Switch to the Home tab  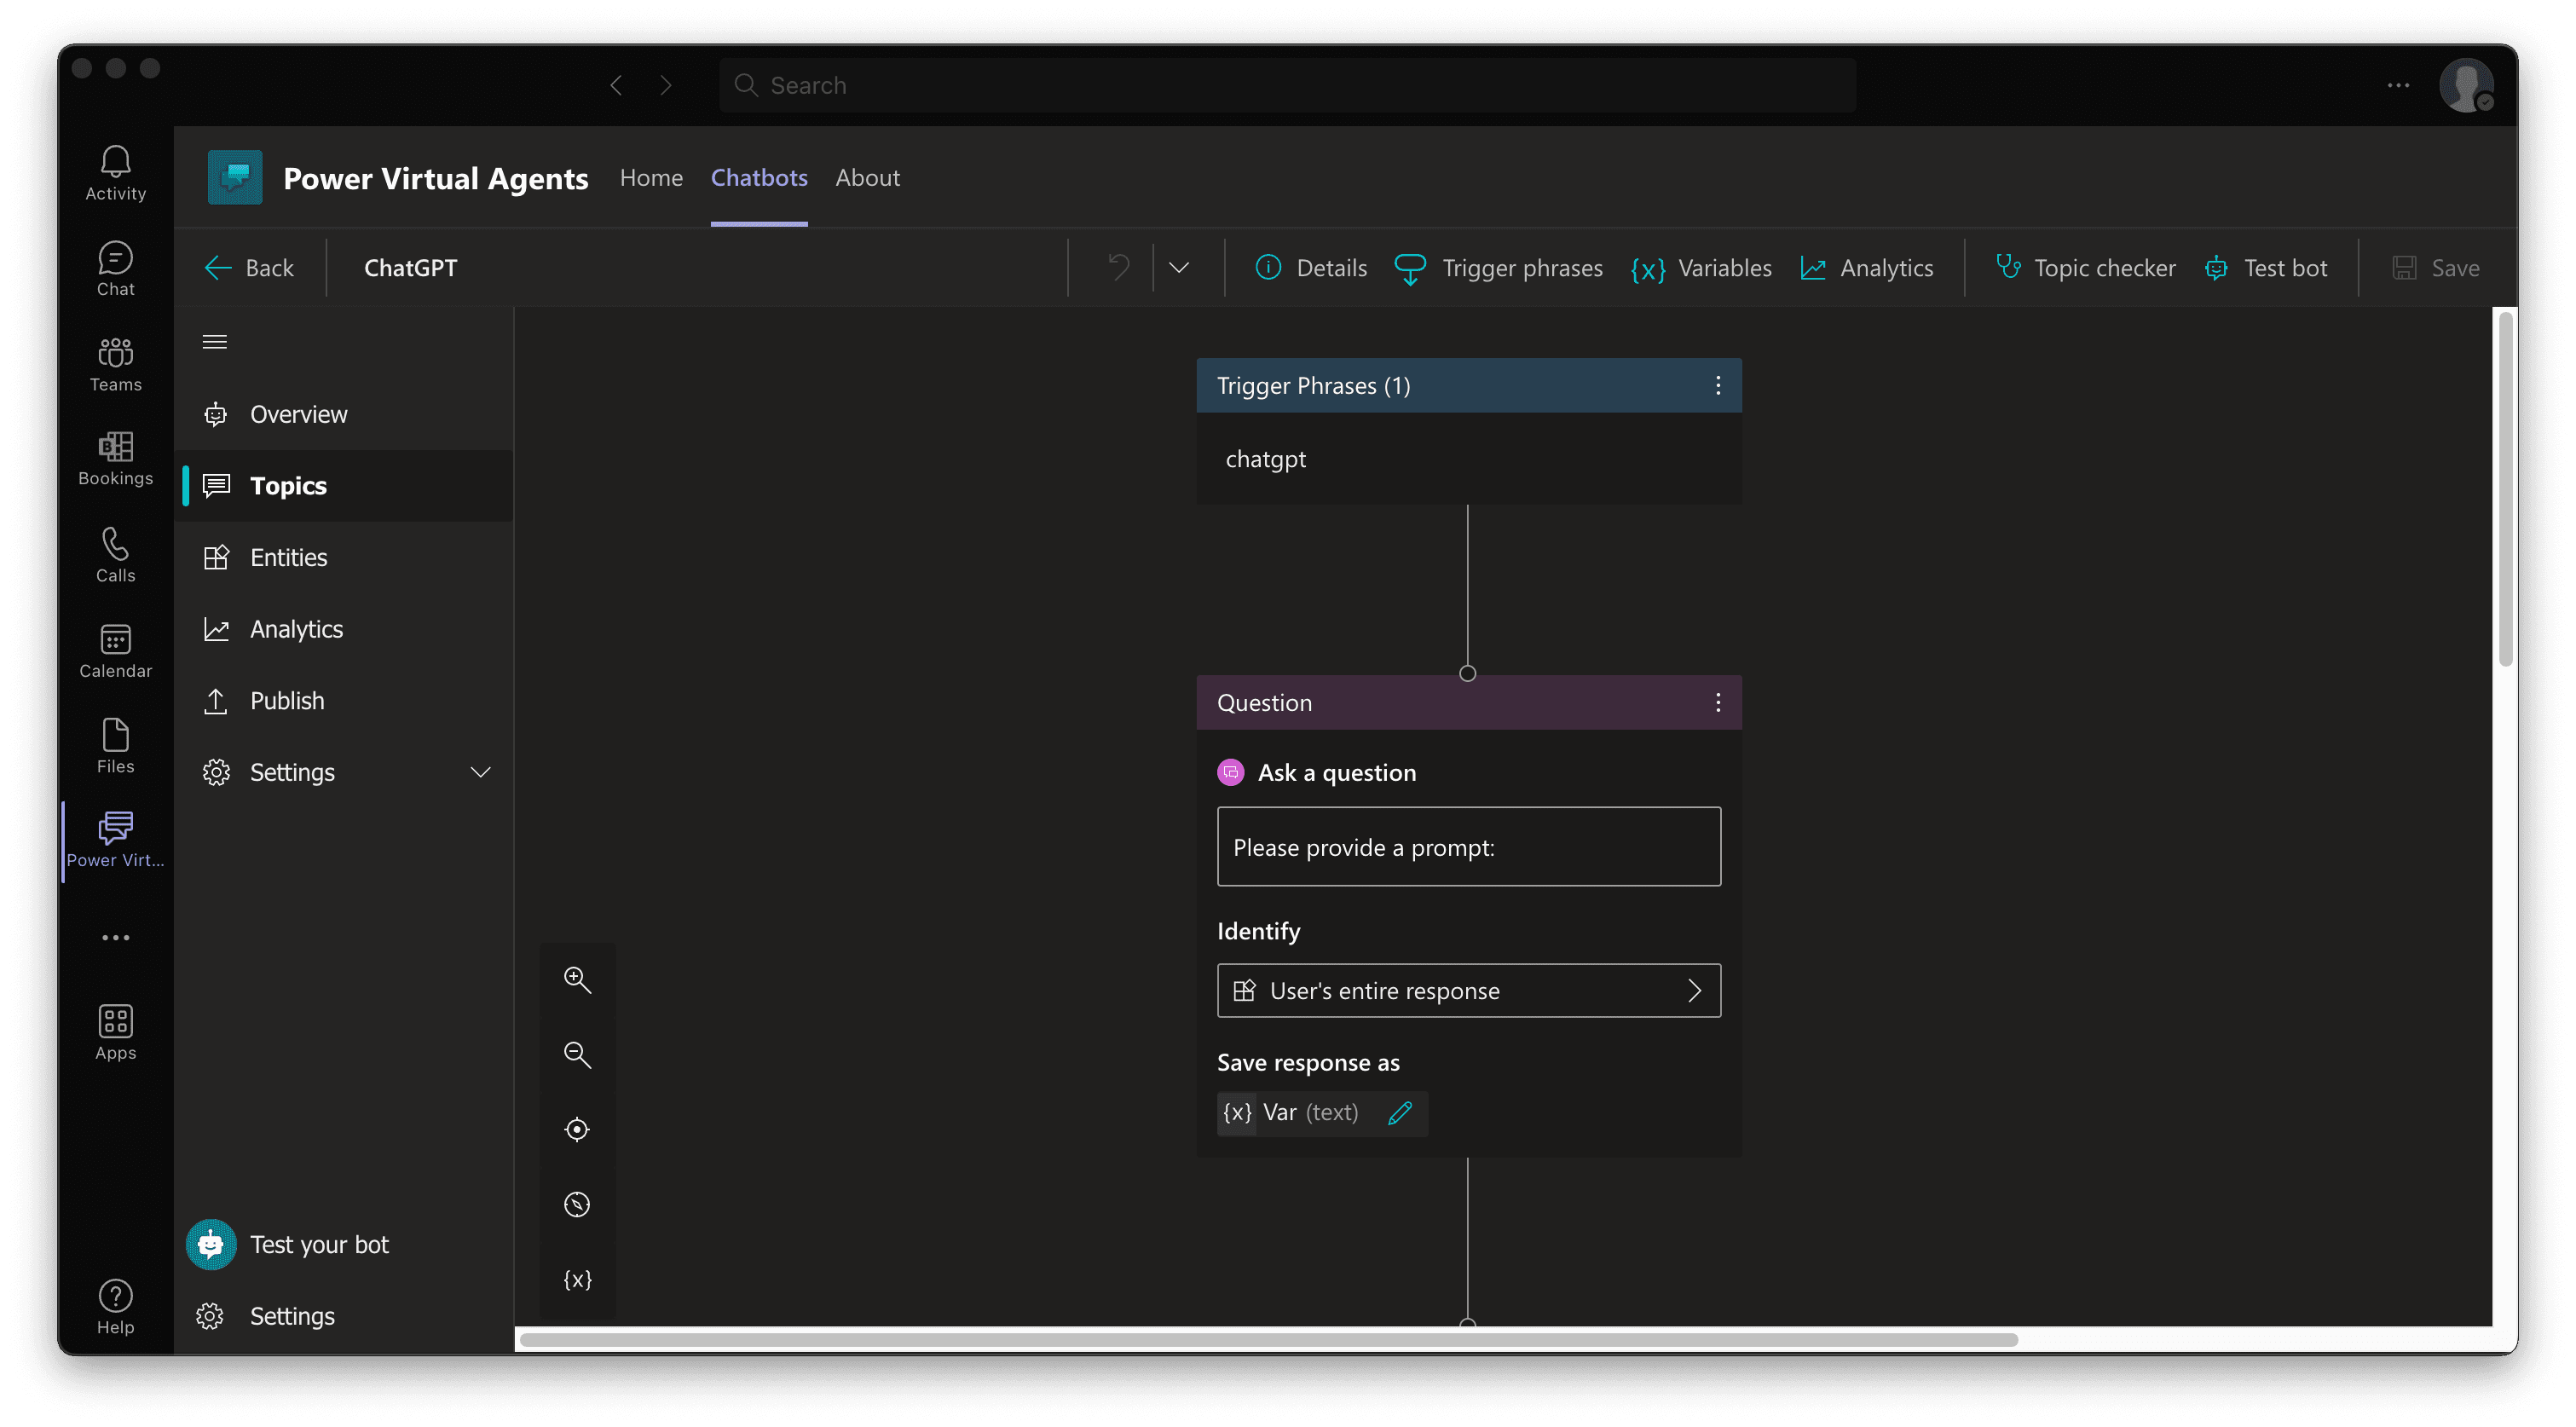coord(651,177)
